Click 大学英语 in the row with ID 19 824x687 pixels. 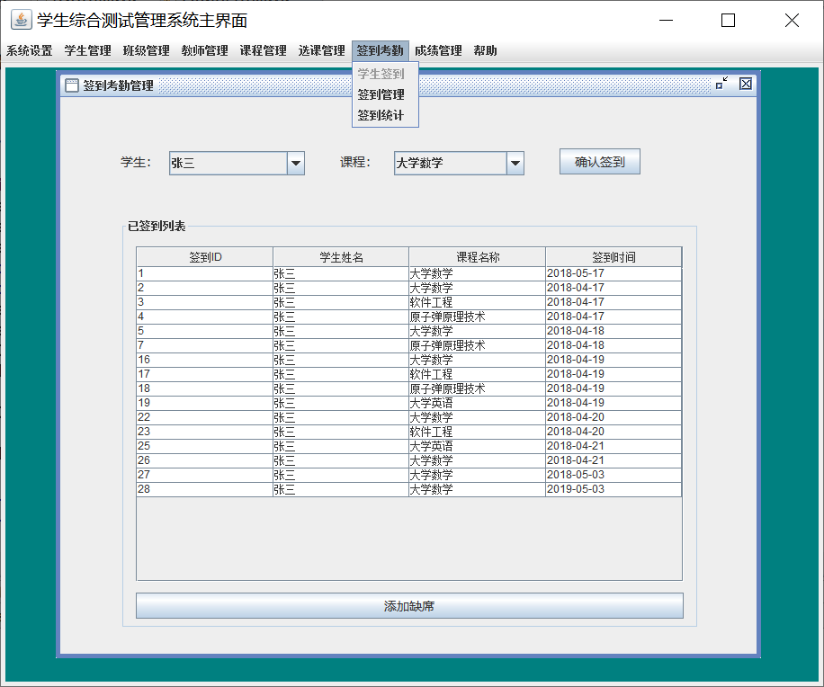click(x=431, y=403)
